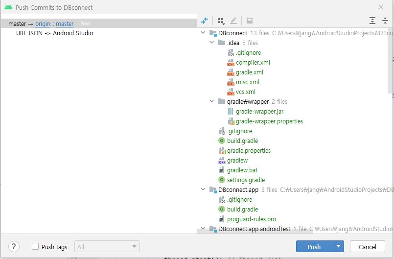
Task: Collapse the gradle\wrapper folder node
Action: (x=212, y=101)
